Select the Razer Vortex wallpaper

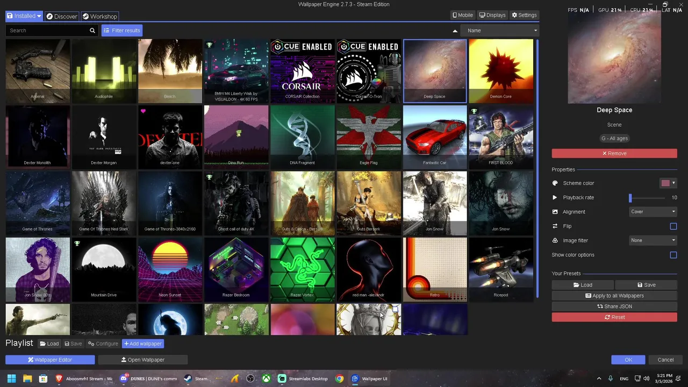pyautogui.click(x=302, y=269)
